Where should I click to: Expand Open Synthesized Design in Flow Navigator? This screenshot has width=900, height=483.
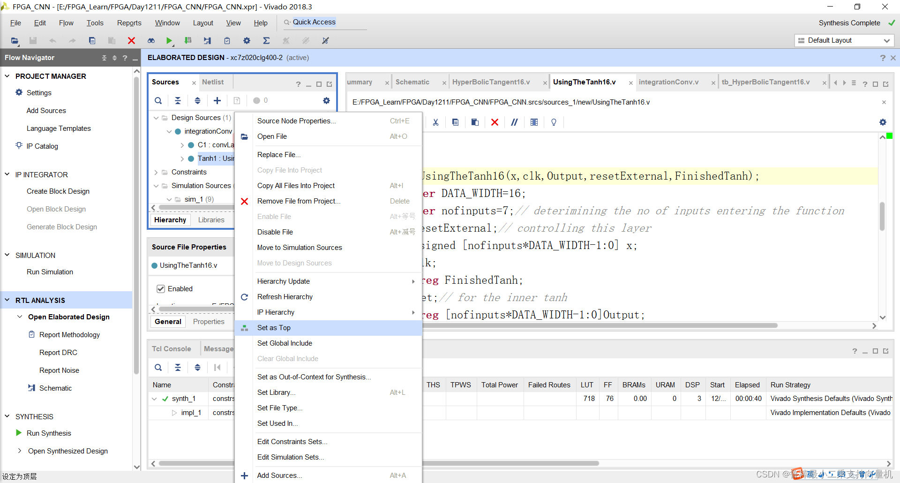20,451
